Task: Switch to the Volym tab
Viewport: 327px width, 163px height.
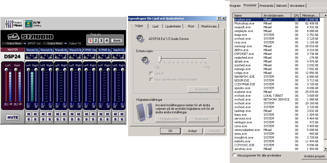Action: [x=139, y=26]
